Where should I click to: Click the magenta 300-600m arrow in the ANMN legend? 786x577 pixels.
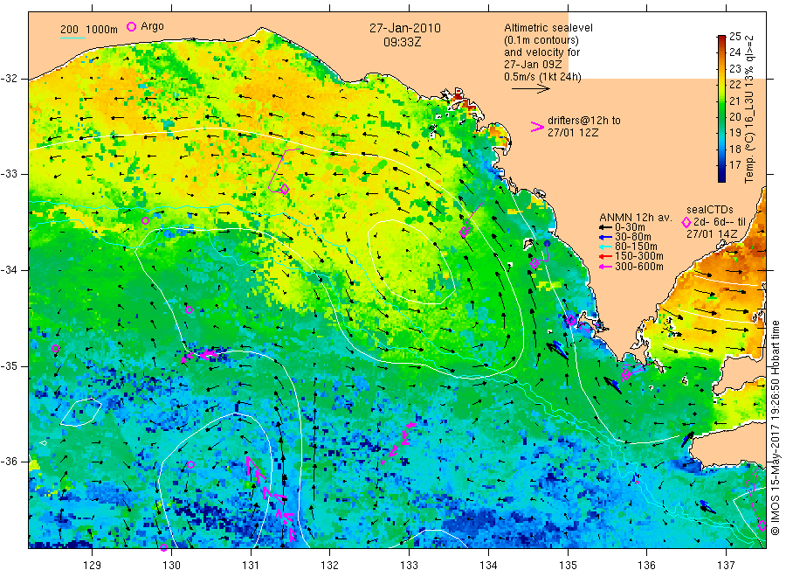(x=606, y=267)
